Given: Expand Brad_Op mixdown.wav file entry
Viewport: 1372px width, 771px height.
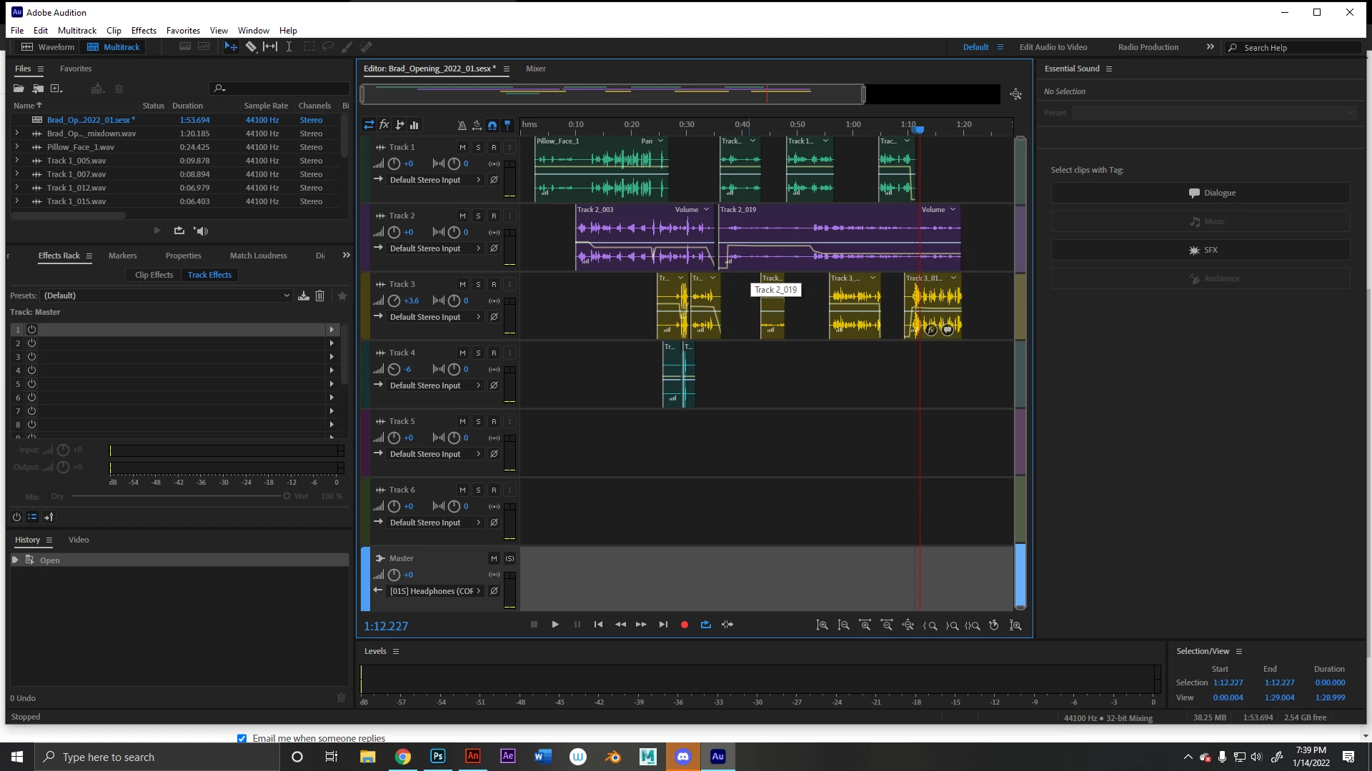Looking at the screenshot, I should pos(16,133).
